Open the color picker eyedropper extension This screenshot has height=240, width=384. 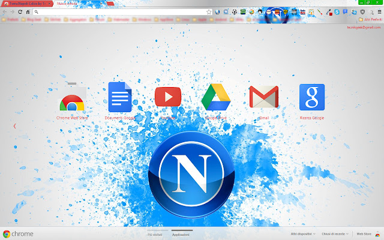tap(328, 12)
